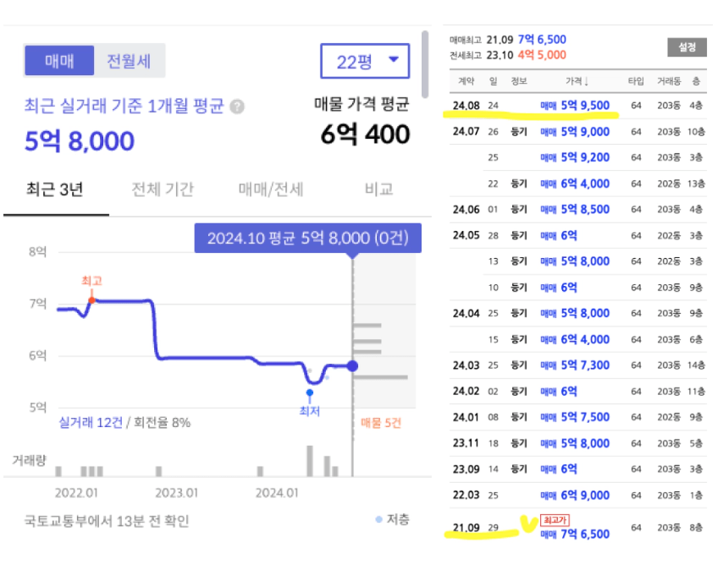Click the 매물 5건 label
Image resolution: width=723 pixels, height=565 pixels.
pyautogui.click(x=381, y=423)
